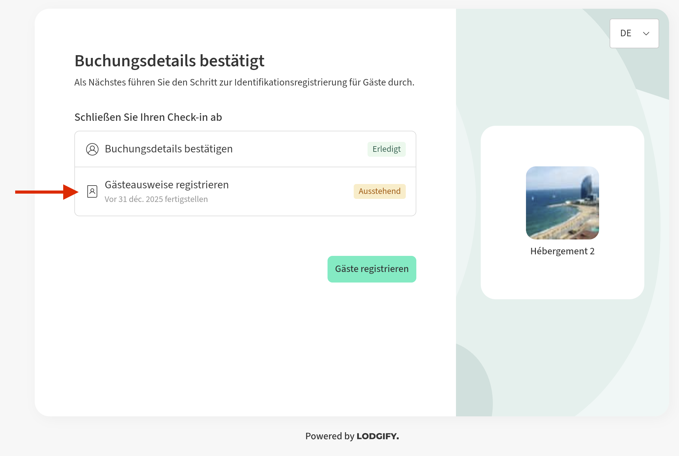This screenshot has width=679, height=456.
Task: Click the user profile icon beside Buchungsdetails bestätigen
Action: click(92, 149)
